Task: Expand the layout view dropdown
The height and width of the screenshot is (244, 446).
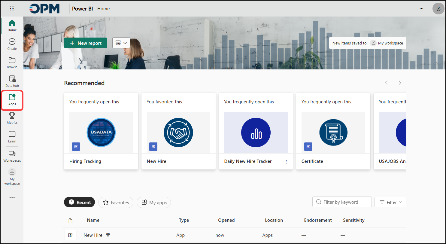Action: [x=121, y=43]
